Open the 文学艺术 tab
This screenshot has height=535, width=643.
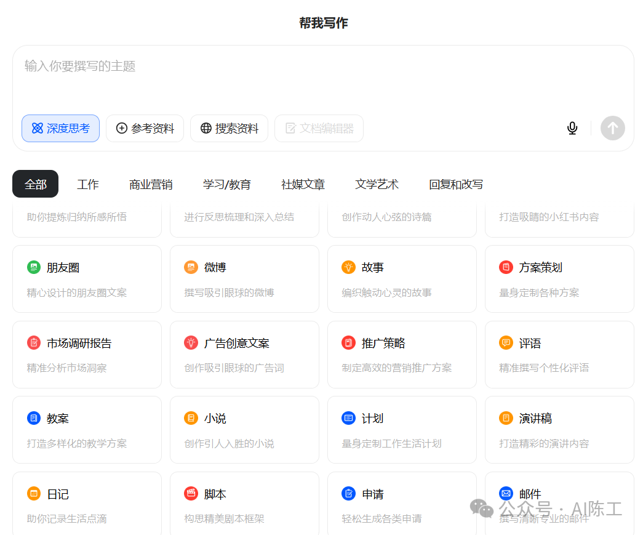377,184
